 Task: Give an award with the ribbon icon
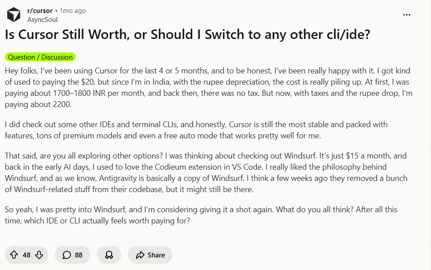pyautogui.click(x=109, y=255)
